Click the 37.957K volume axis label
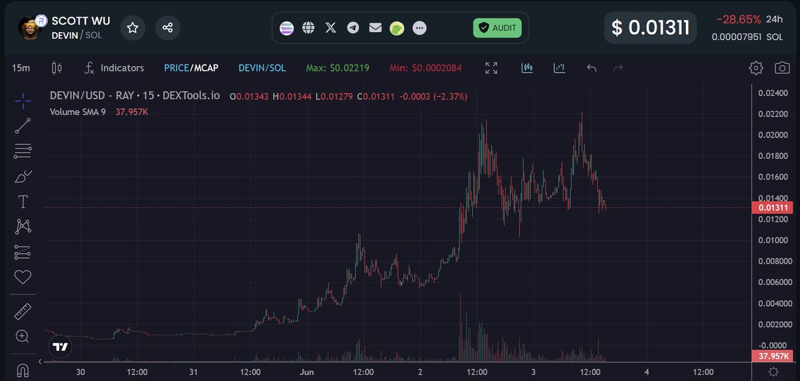This screenshot has height=381, width=800. click(x=773, y=356)
